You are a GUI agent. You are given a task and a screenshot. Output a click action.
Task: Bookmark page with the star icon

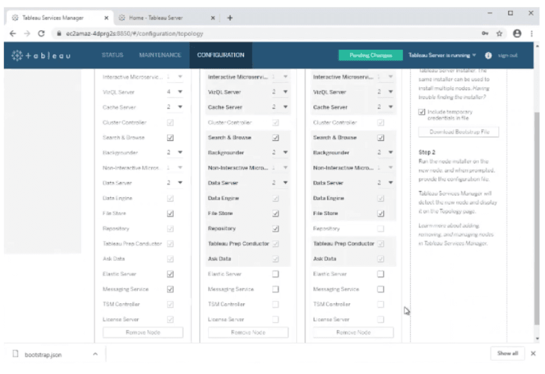coord(501,34)
